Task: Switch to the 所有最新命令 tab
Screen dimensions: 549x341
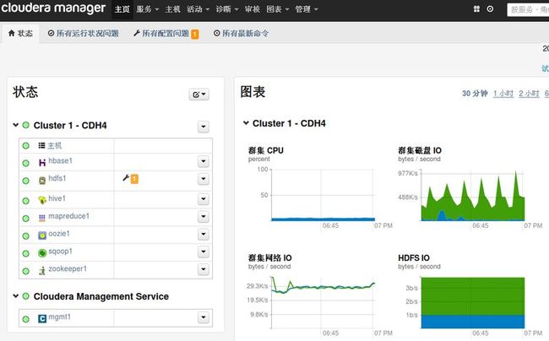Action: point(242,33)
